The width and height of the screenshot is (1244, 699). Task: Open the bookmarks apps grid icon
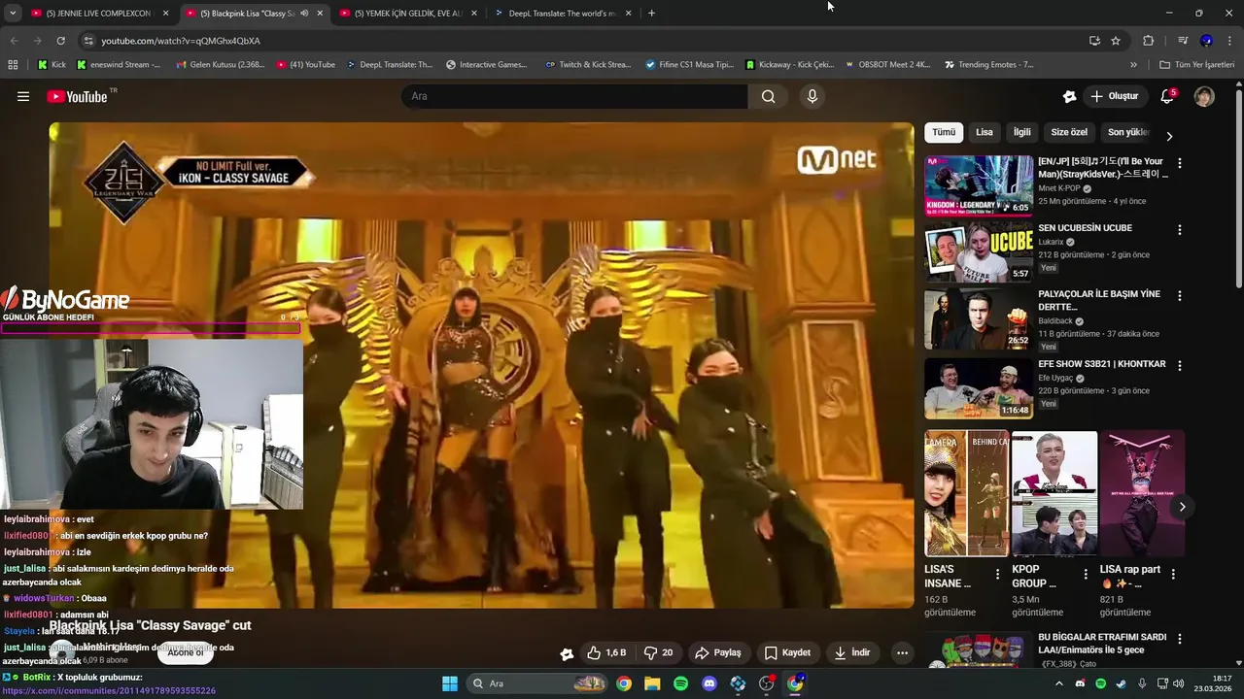click(13, 65)
